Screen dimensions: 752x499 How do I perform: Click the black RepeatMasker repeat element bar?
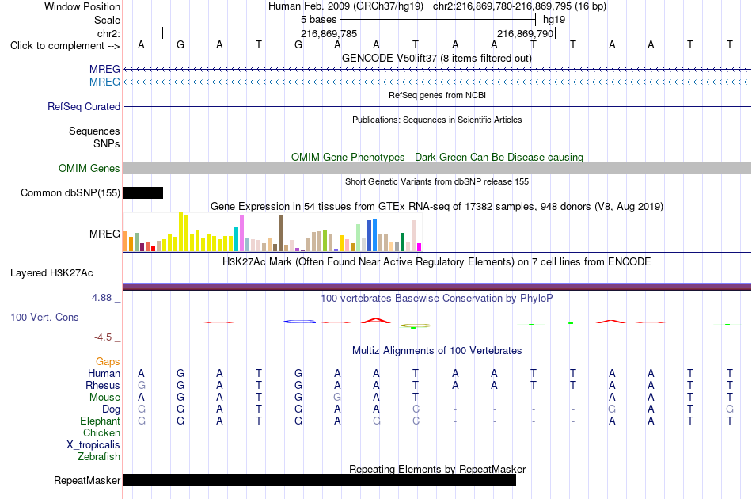pyautogui.click(x=320, y=480)
